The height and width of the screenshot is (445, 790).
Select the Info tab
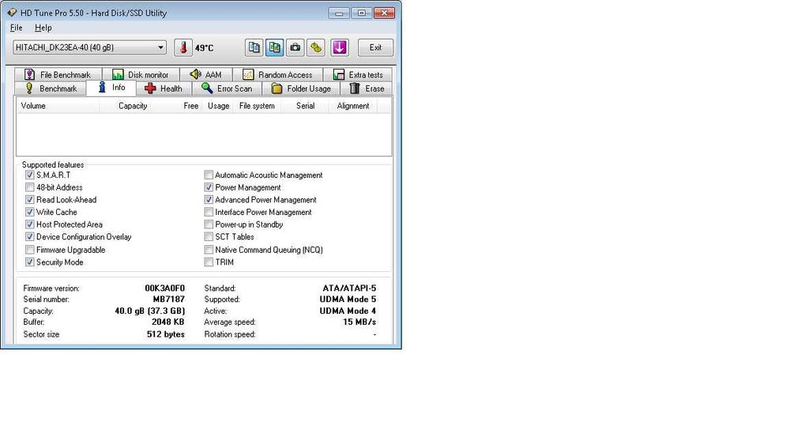[111, 88]
